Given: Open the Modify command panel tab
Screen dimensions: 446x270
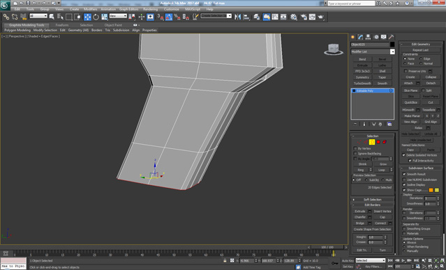Looking at the screenshot, I should (x=360, y=37).
